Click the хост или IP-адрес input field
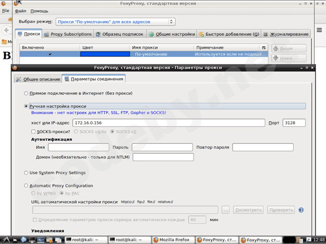The width and height of the screenshot is (326, 244). [169, 123]
